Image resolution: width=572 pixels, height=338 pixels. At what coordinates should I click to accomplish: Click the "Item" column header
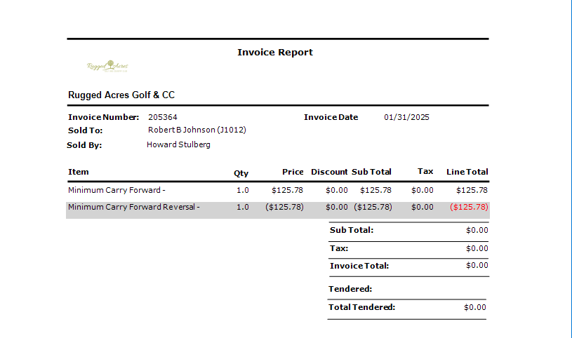pos(79,172)
